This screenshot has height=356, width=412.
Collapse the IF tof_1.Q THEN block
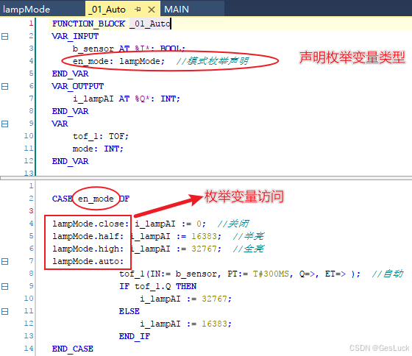[x=4, y=286]
